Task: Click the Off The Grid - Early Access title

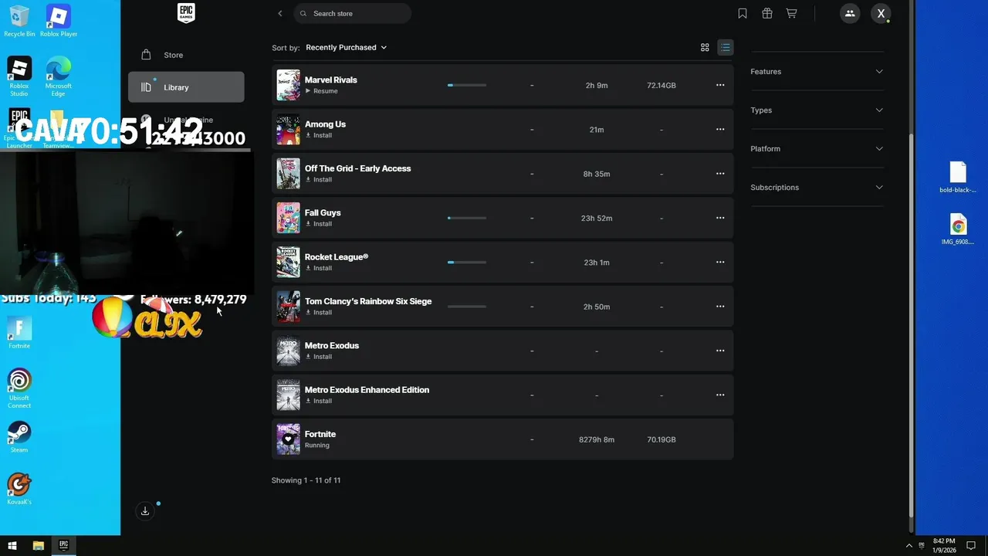Action: pos(357,168)
